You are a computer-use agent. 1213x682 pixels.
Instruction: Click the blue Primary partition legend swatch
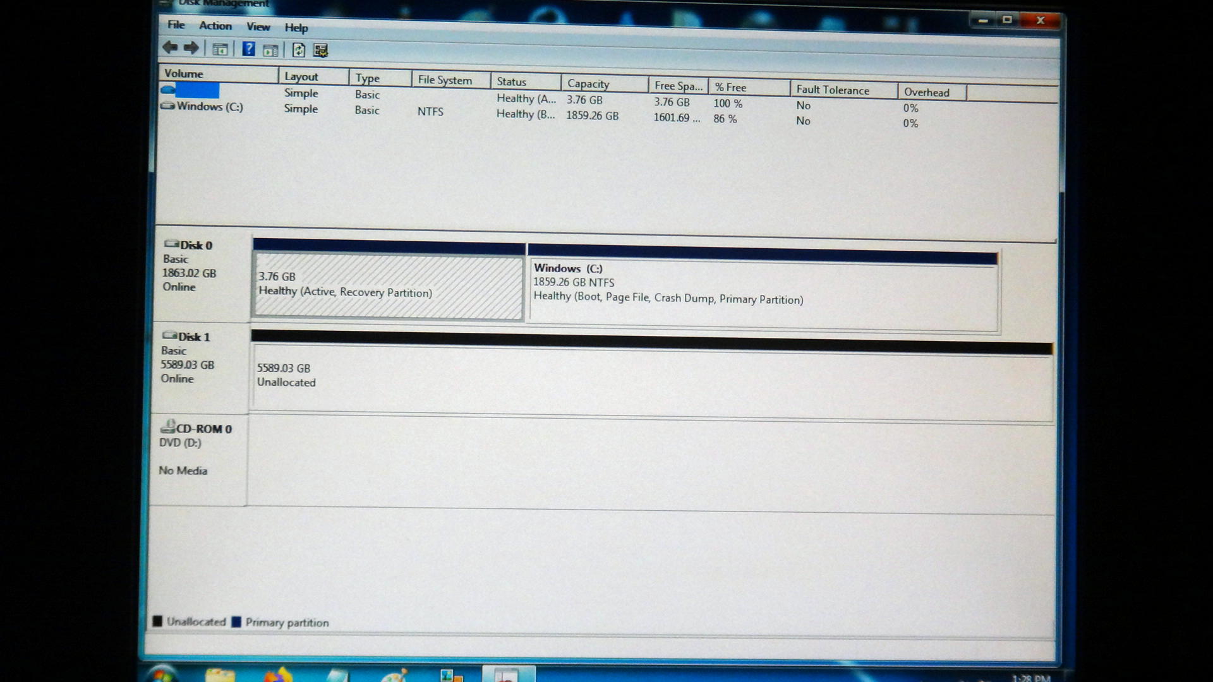click(236, 621)
